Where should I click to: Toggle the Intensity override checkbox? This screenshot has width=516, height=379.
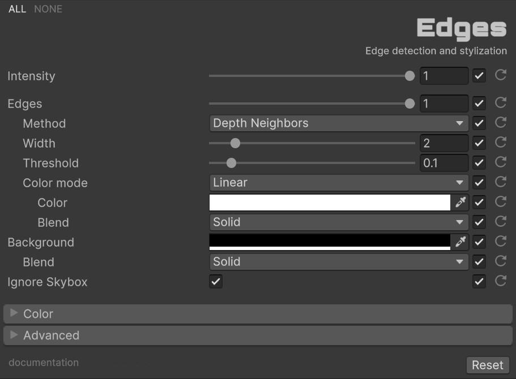click(x=479, y=75)
